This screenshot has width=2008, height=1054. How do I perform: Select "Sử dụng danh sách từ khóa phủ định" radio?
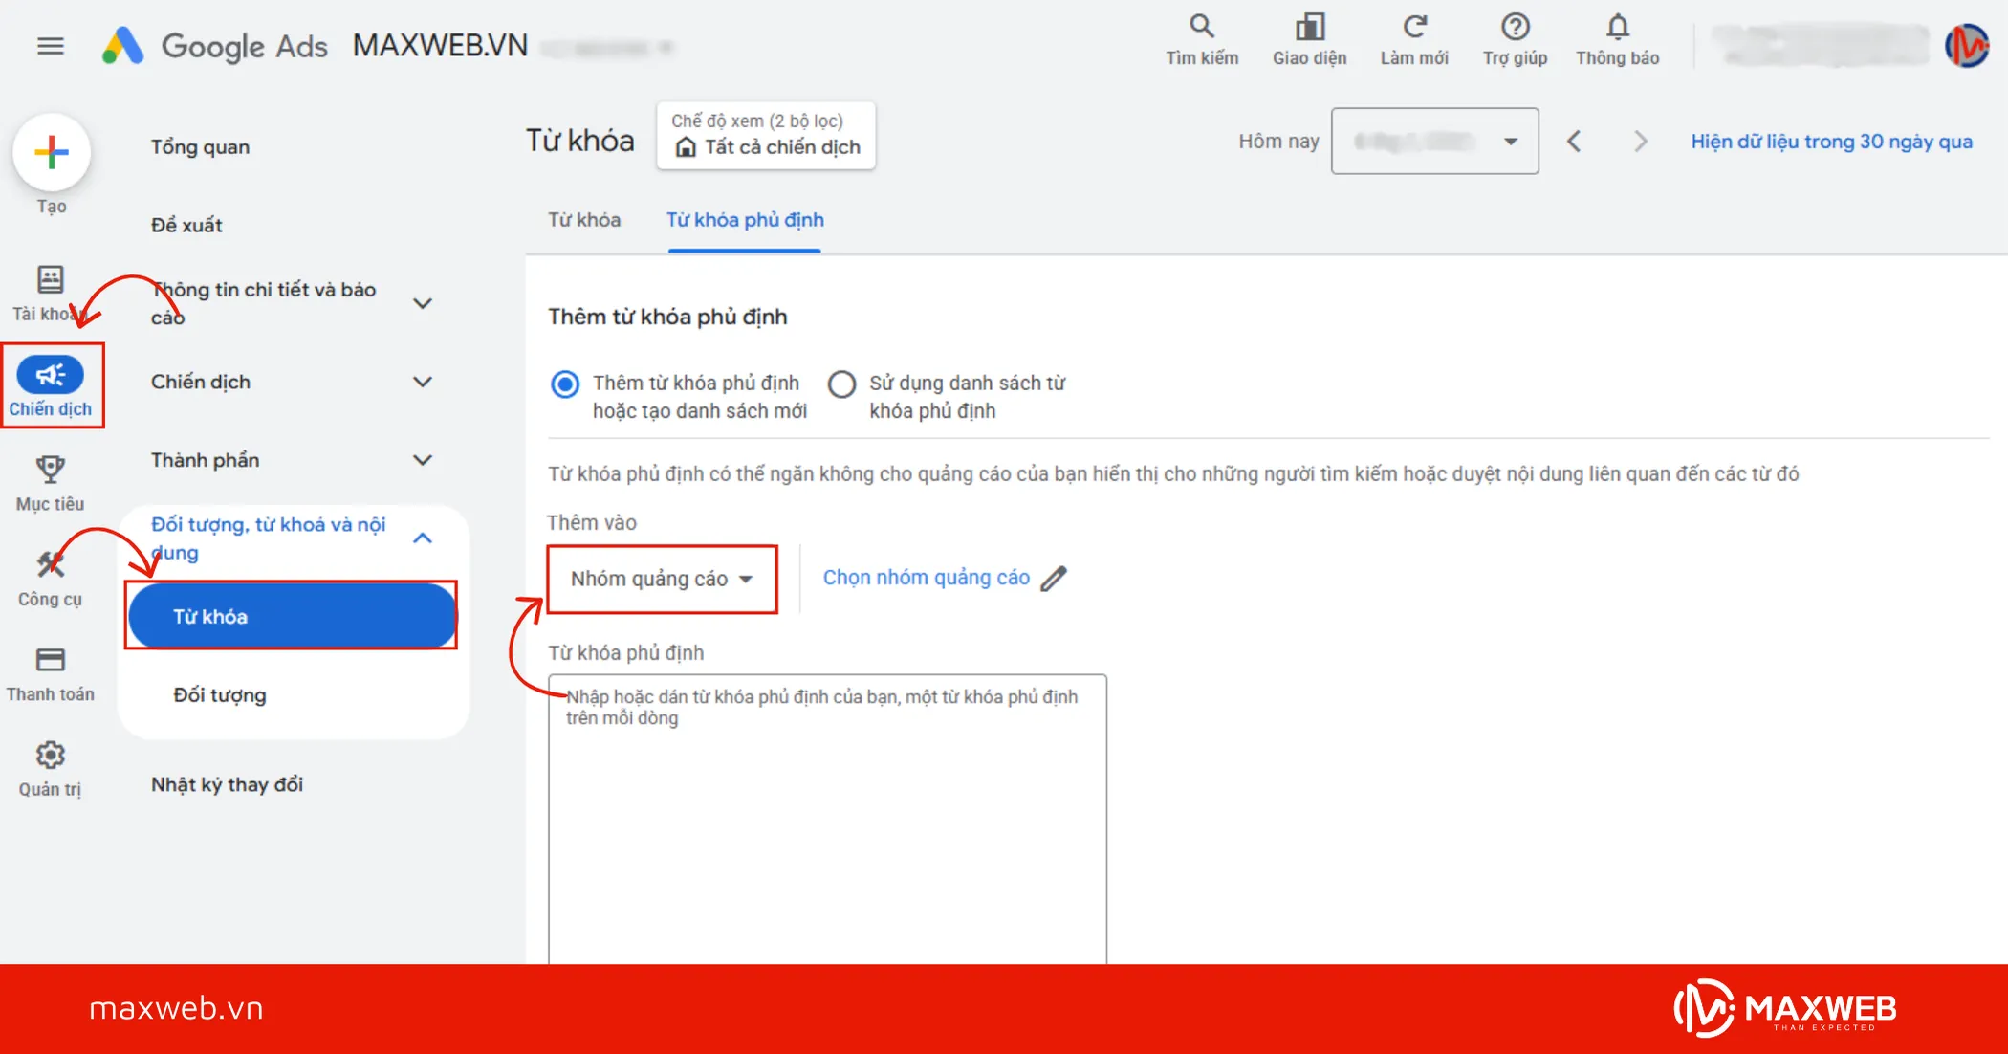pos(841,384)
